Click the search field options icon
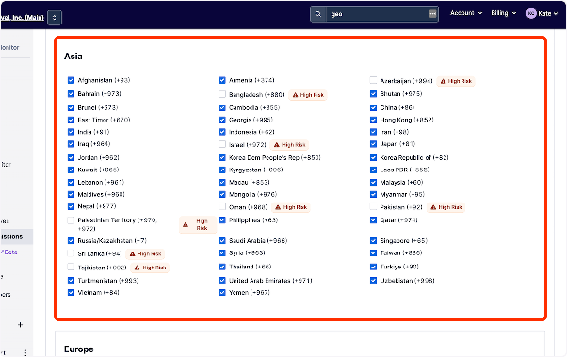Image resolution: width=567 pixels, height=357 pixels. click(432, 14)
